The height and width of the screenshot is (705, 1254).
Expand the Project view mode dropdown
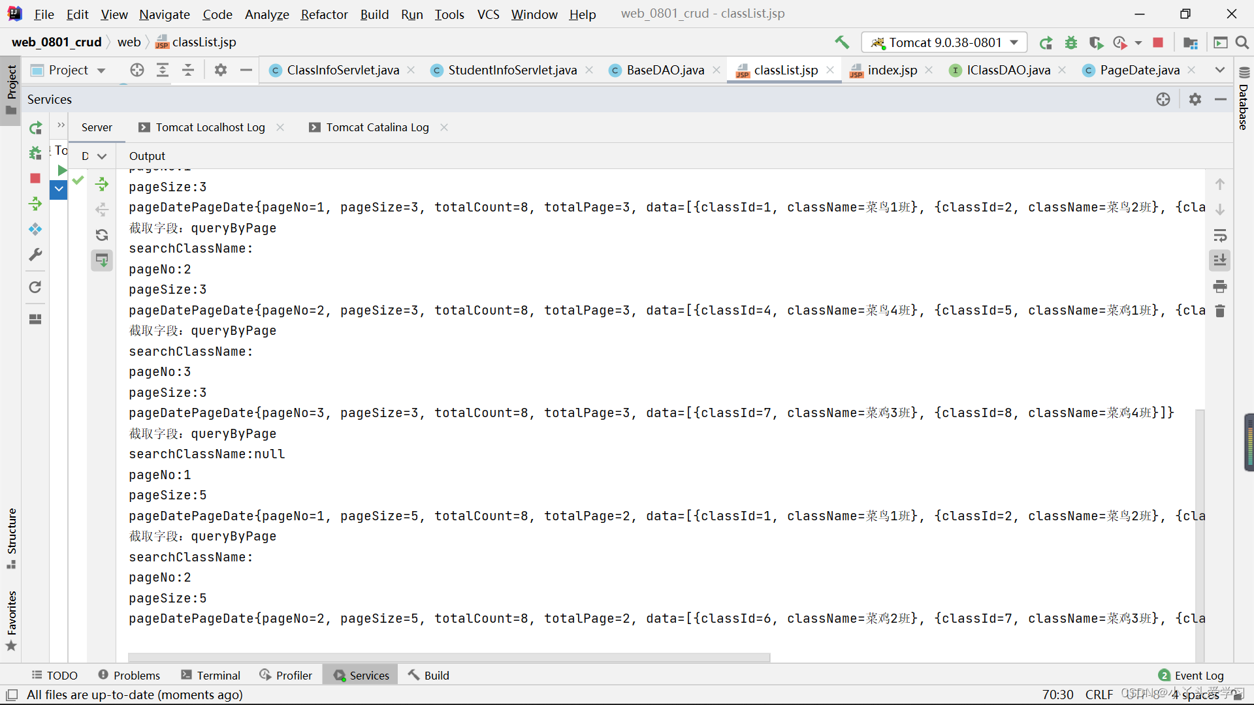point(101,70)
